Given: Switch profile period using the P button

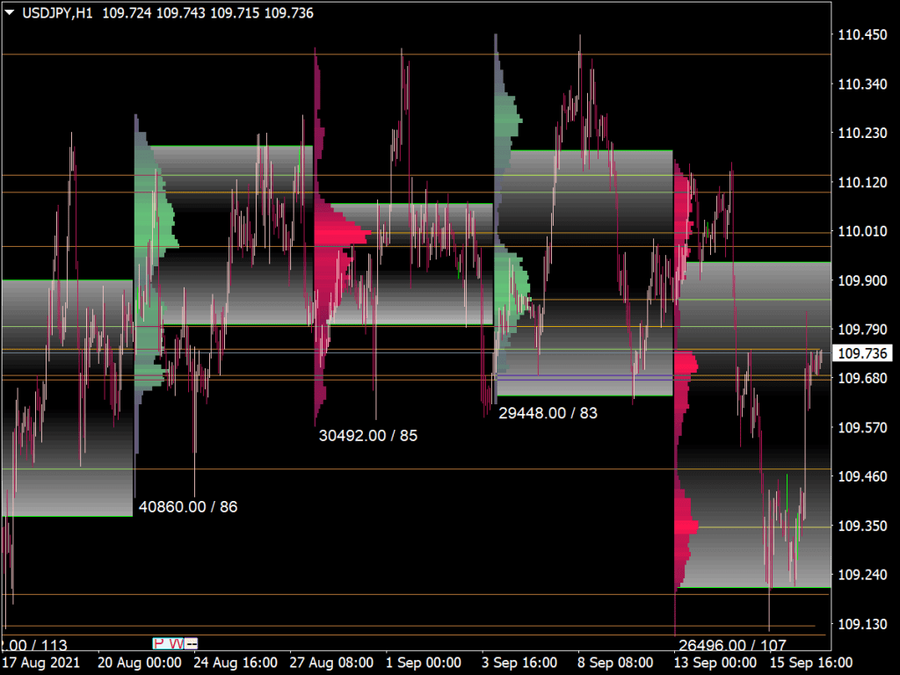Looking at the screenshot, I should pyautogui.click(x=158, y=642).
